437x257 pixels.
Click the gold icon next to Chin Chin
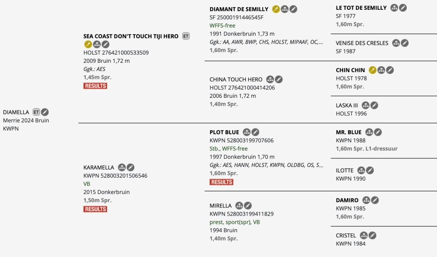373,70
